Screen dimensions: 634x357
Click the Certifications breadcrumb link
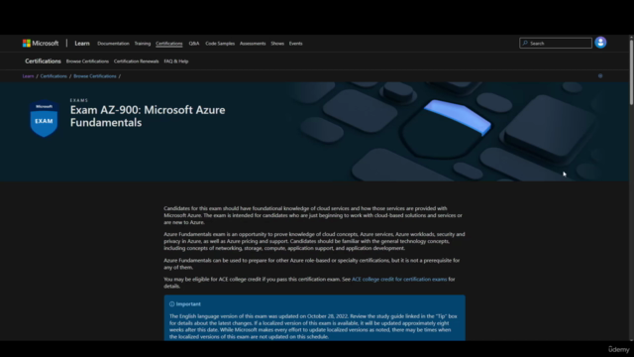[53, 76]
